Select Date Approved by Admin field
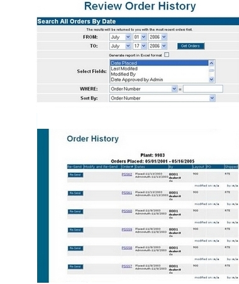Image resolution: width=239 pixels, height=284 pixels. [159, 80]
